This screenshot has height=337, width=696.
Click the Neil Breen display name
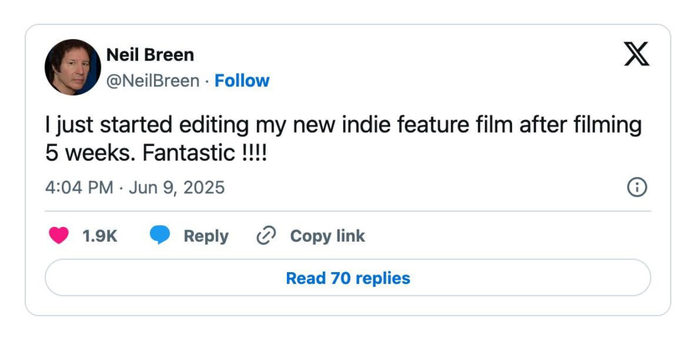tap(150, 54)
